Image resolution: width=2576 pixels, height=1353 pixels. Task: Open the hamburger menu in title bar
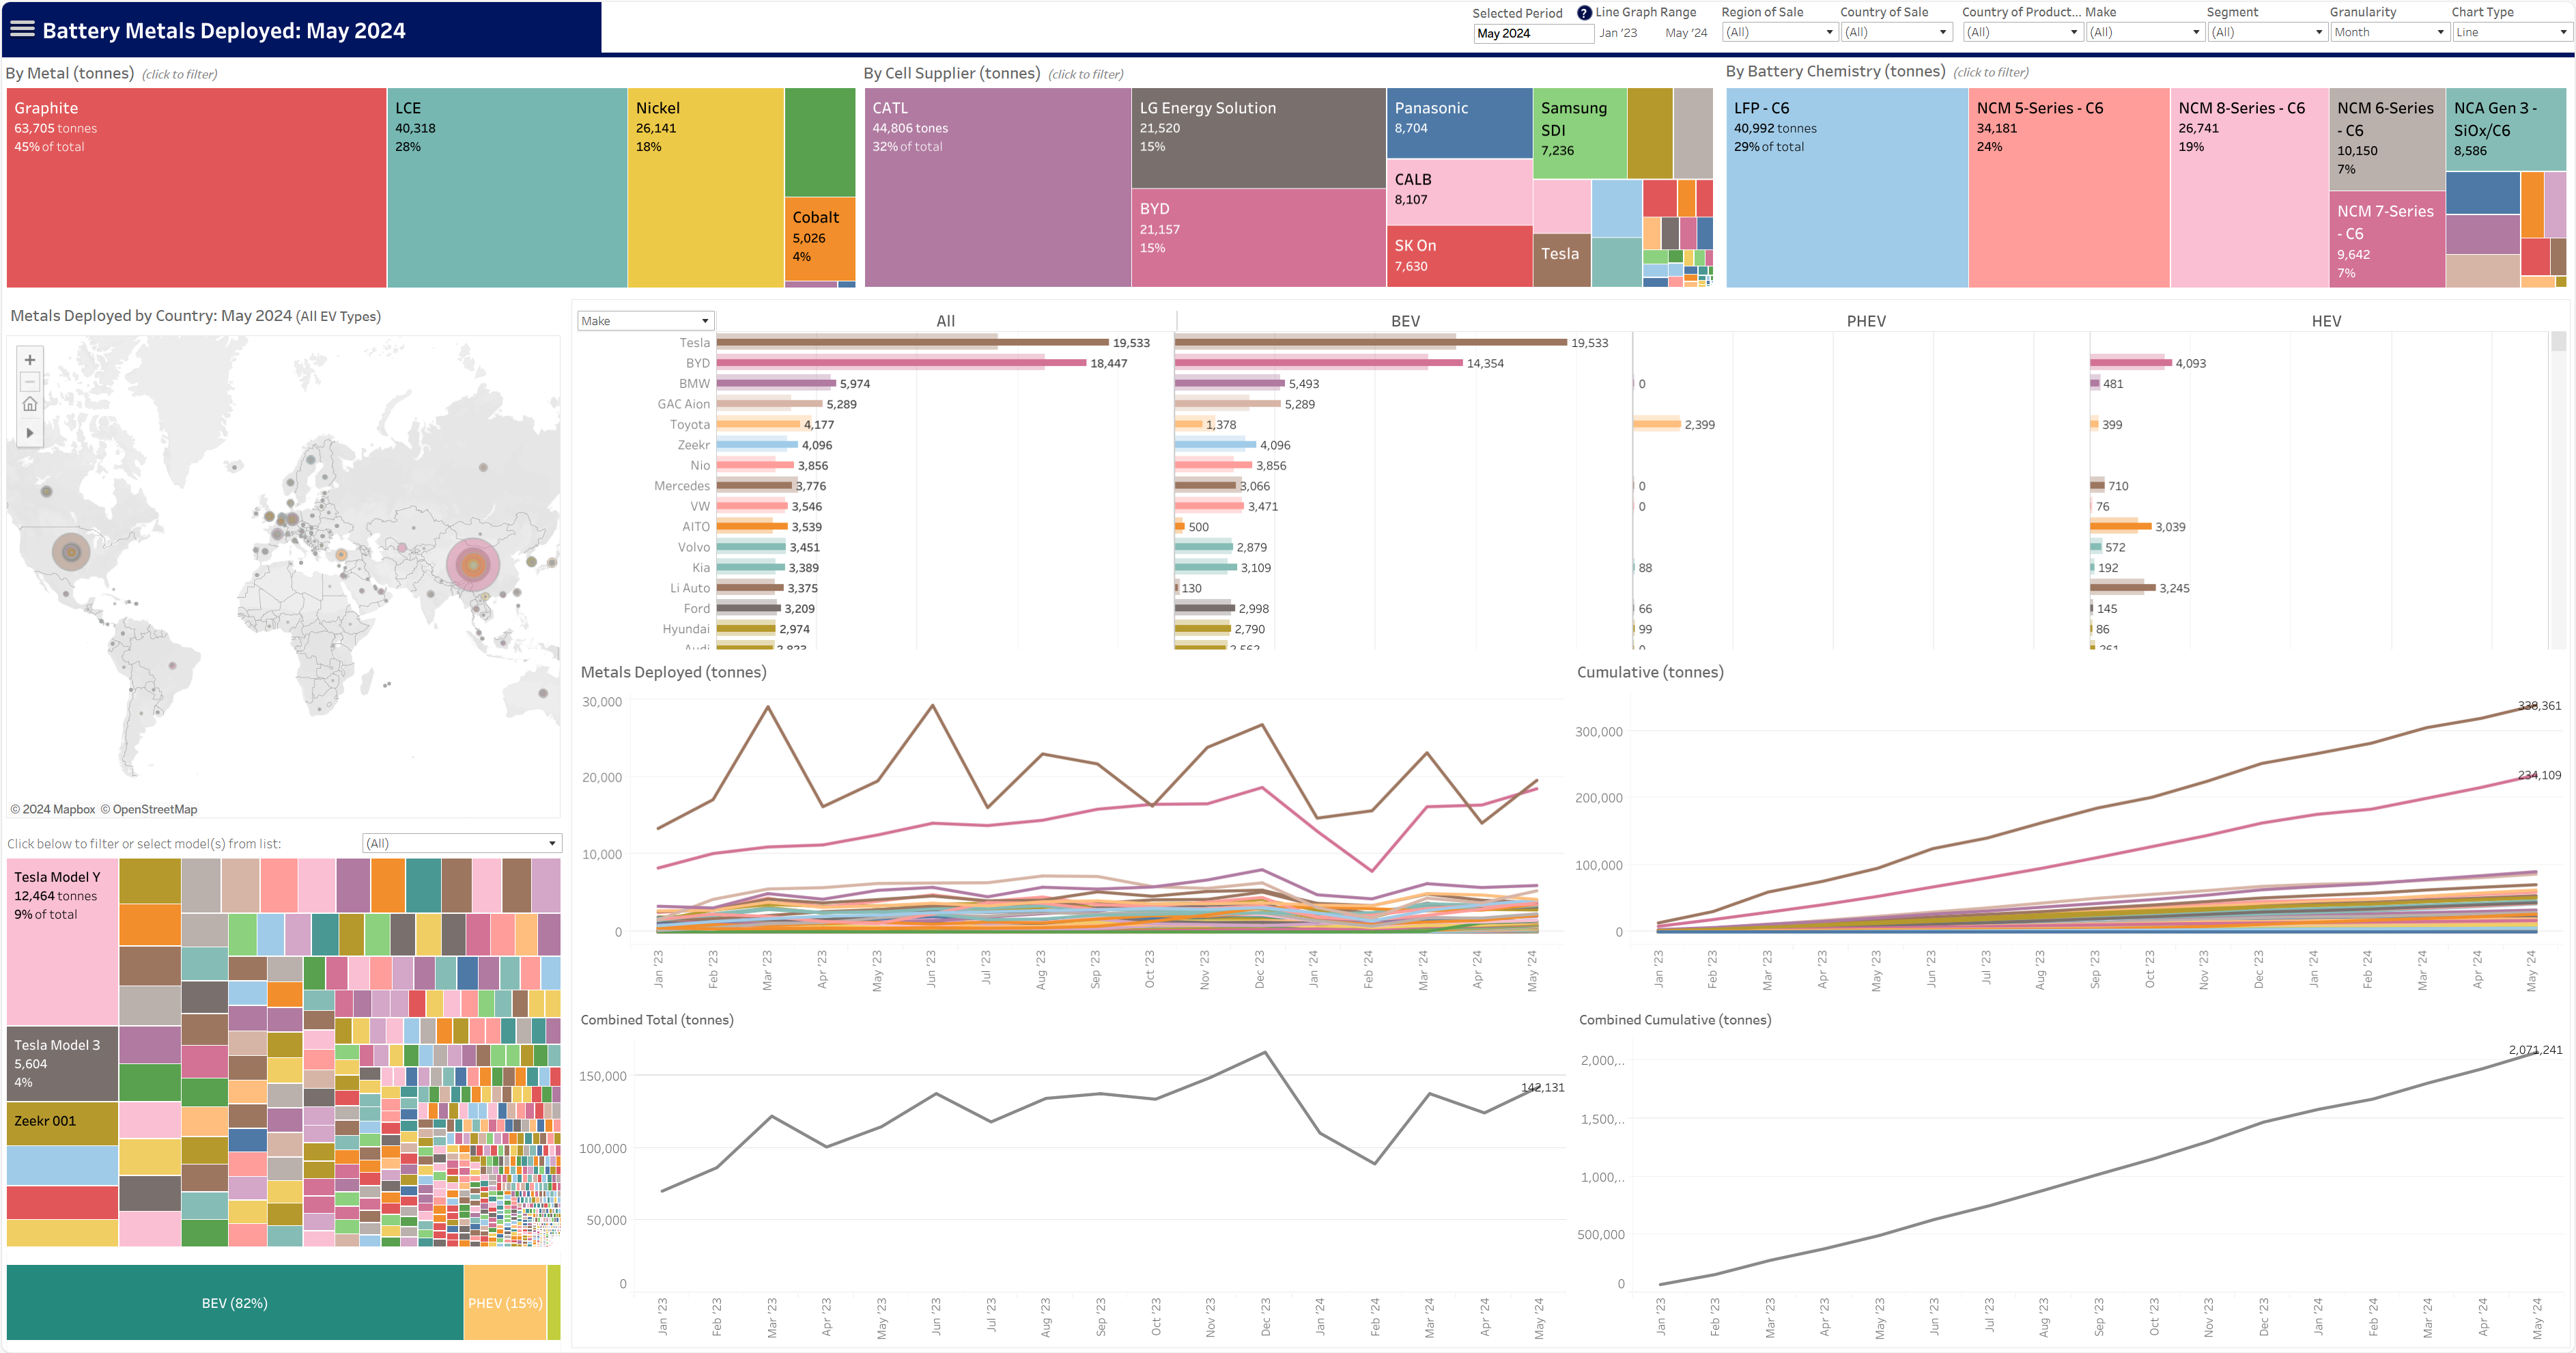point(22,29)
